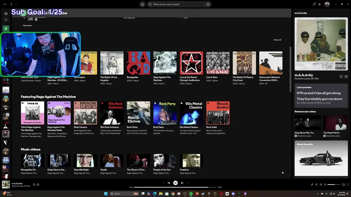The image size is (351, 197).
Task: Hide song with minus icon in right panel
Action: point(341,77)
